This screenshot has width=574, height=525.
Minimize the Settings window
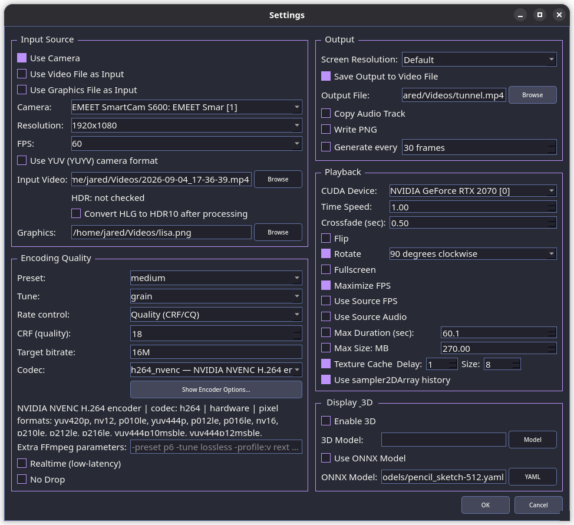coord(520,15)
